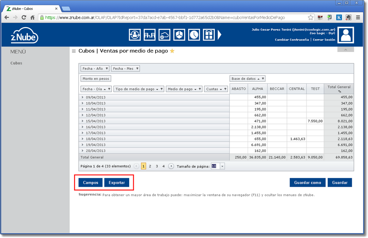Open the clock icon in header
The width and height of the screenshot is (368, 238).
pos(194,35)
